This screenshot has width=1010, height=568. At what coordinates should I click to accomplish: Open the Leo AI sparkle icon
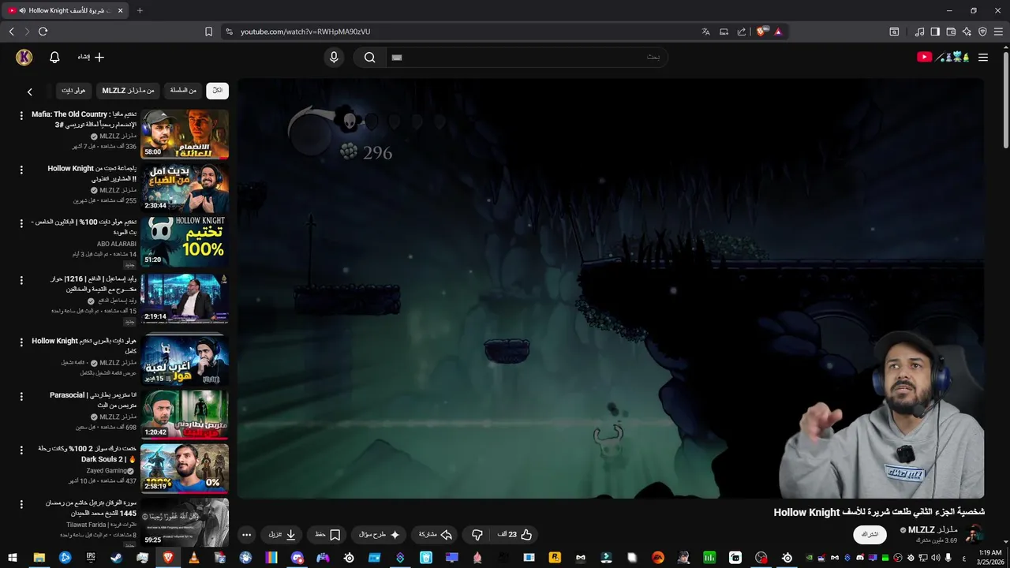967,32
